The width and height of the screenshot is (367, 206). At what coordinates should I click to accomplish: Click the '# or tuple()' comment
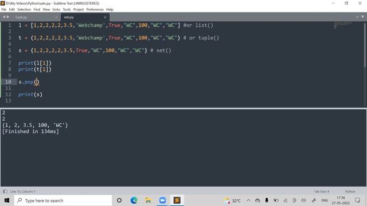coord(201,38)
